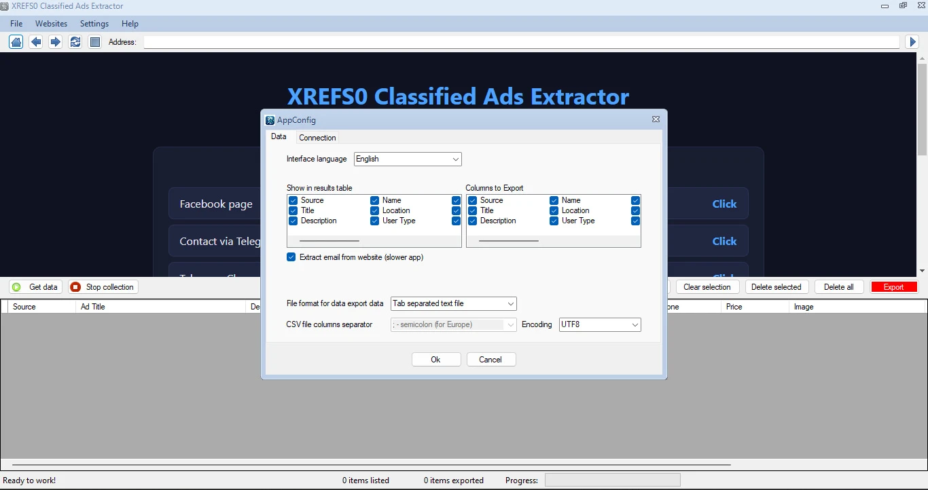The width and height of the screenshot is (928, 490).
Task: Open the File menu
Action: pos(16,24)
